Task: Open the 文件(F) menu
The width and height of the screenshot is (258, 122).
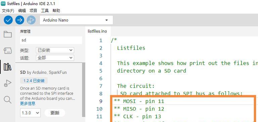Action: coord(8,11)
